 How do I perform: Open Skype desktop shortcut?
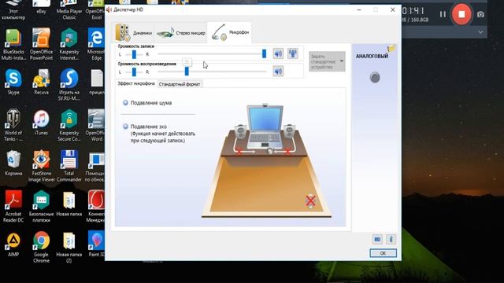click(x=13, y=82)
